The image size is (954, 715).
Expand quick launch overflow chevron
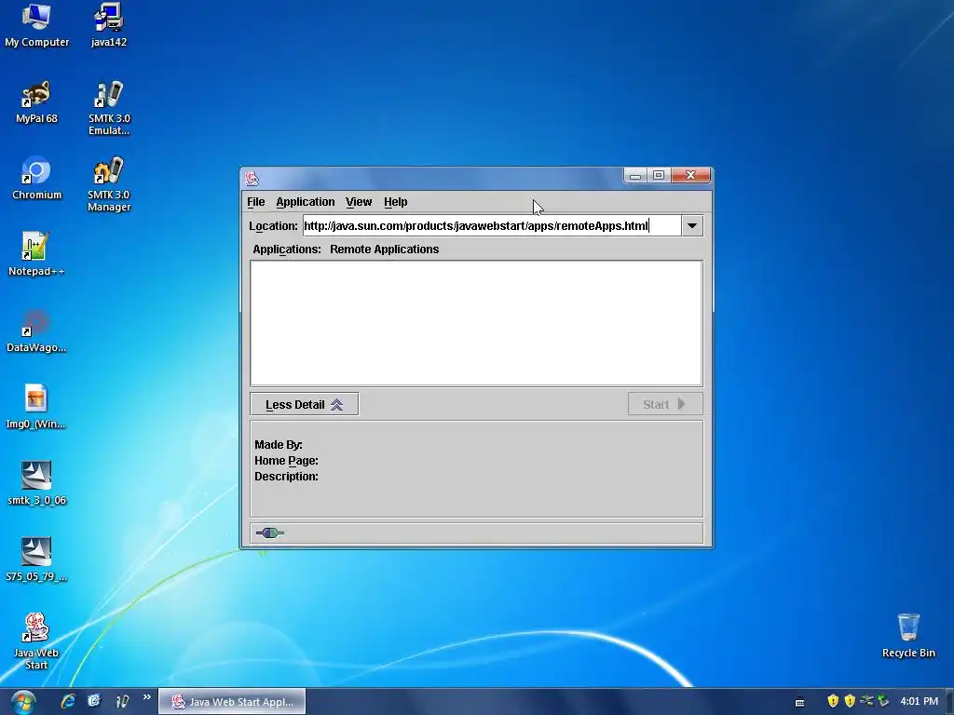point(146,697)
